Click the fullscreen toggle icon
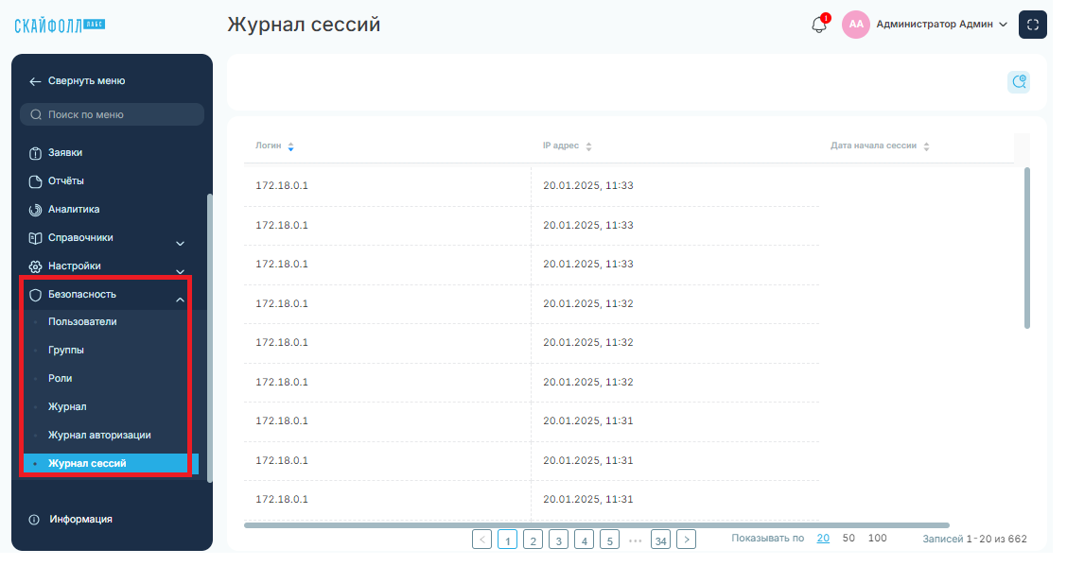The image size is (1067, 583). coord(1032,26)
